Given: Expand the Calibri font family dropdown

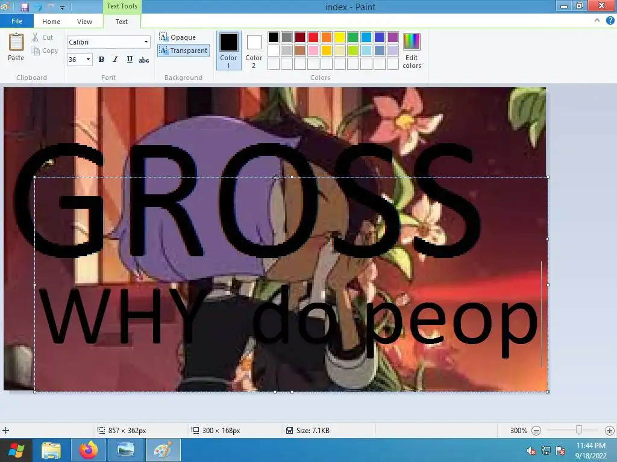Looking at the screenshot, I should pyautogui.click(x=146, y=42).
